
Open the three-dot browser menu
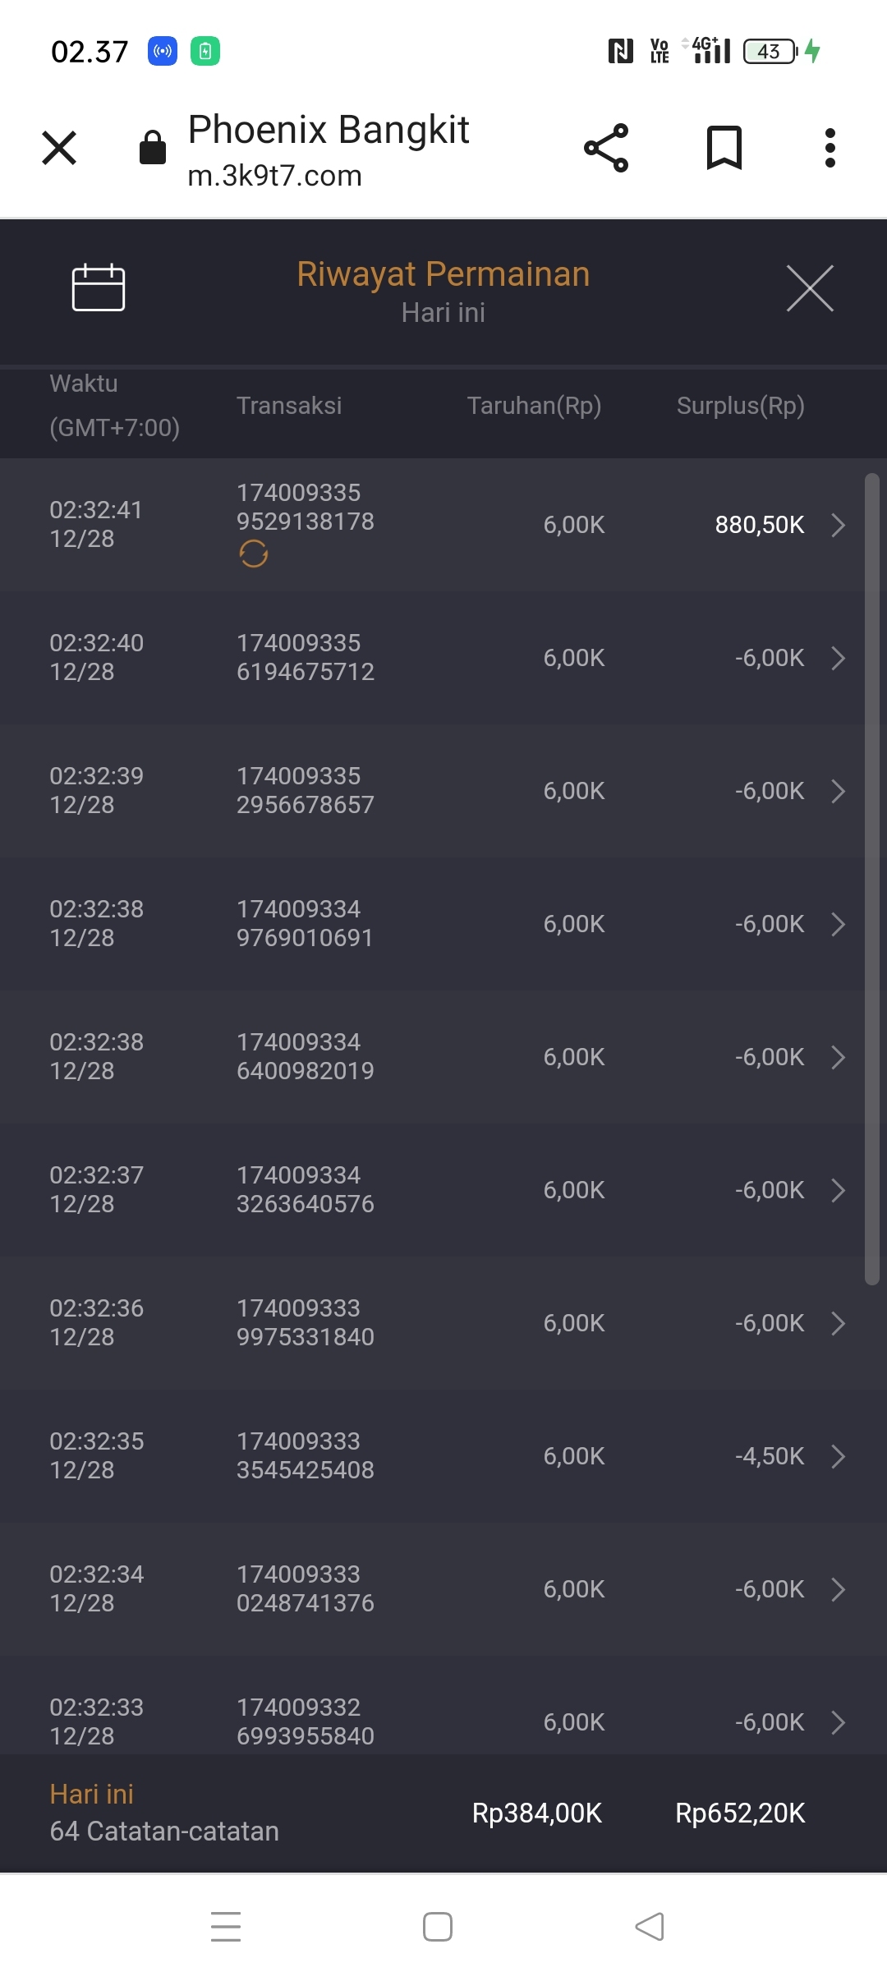pos(830,148)
